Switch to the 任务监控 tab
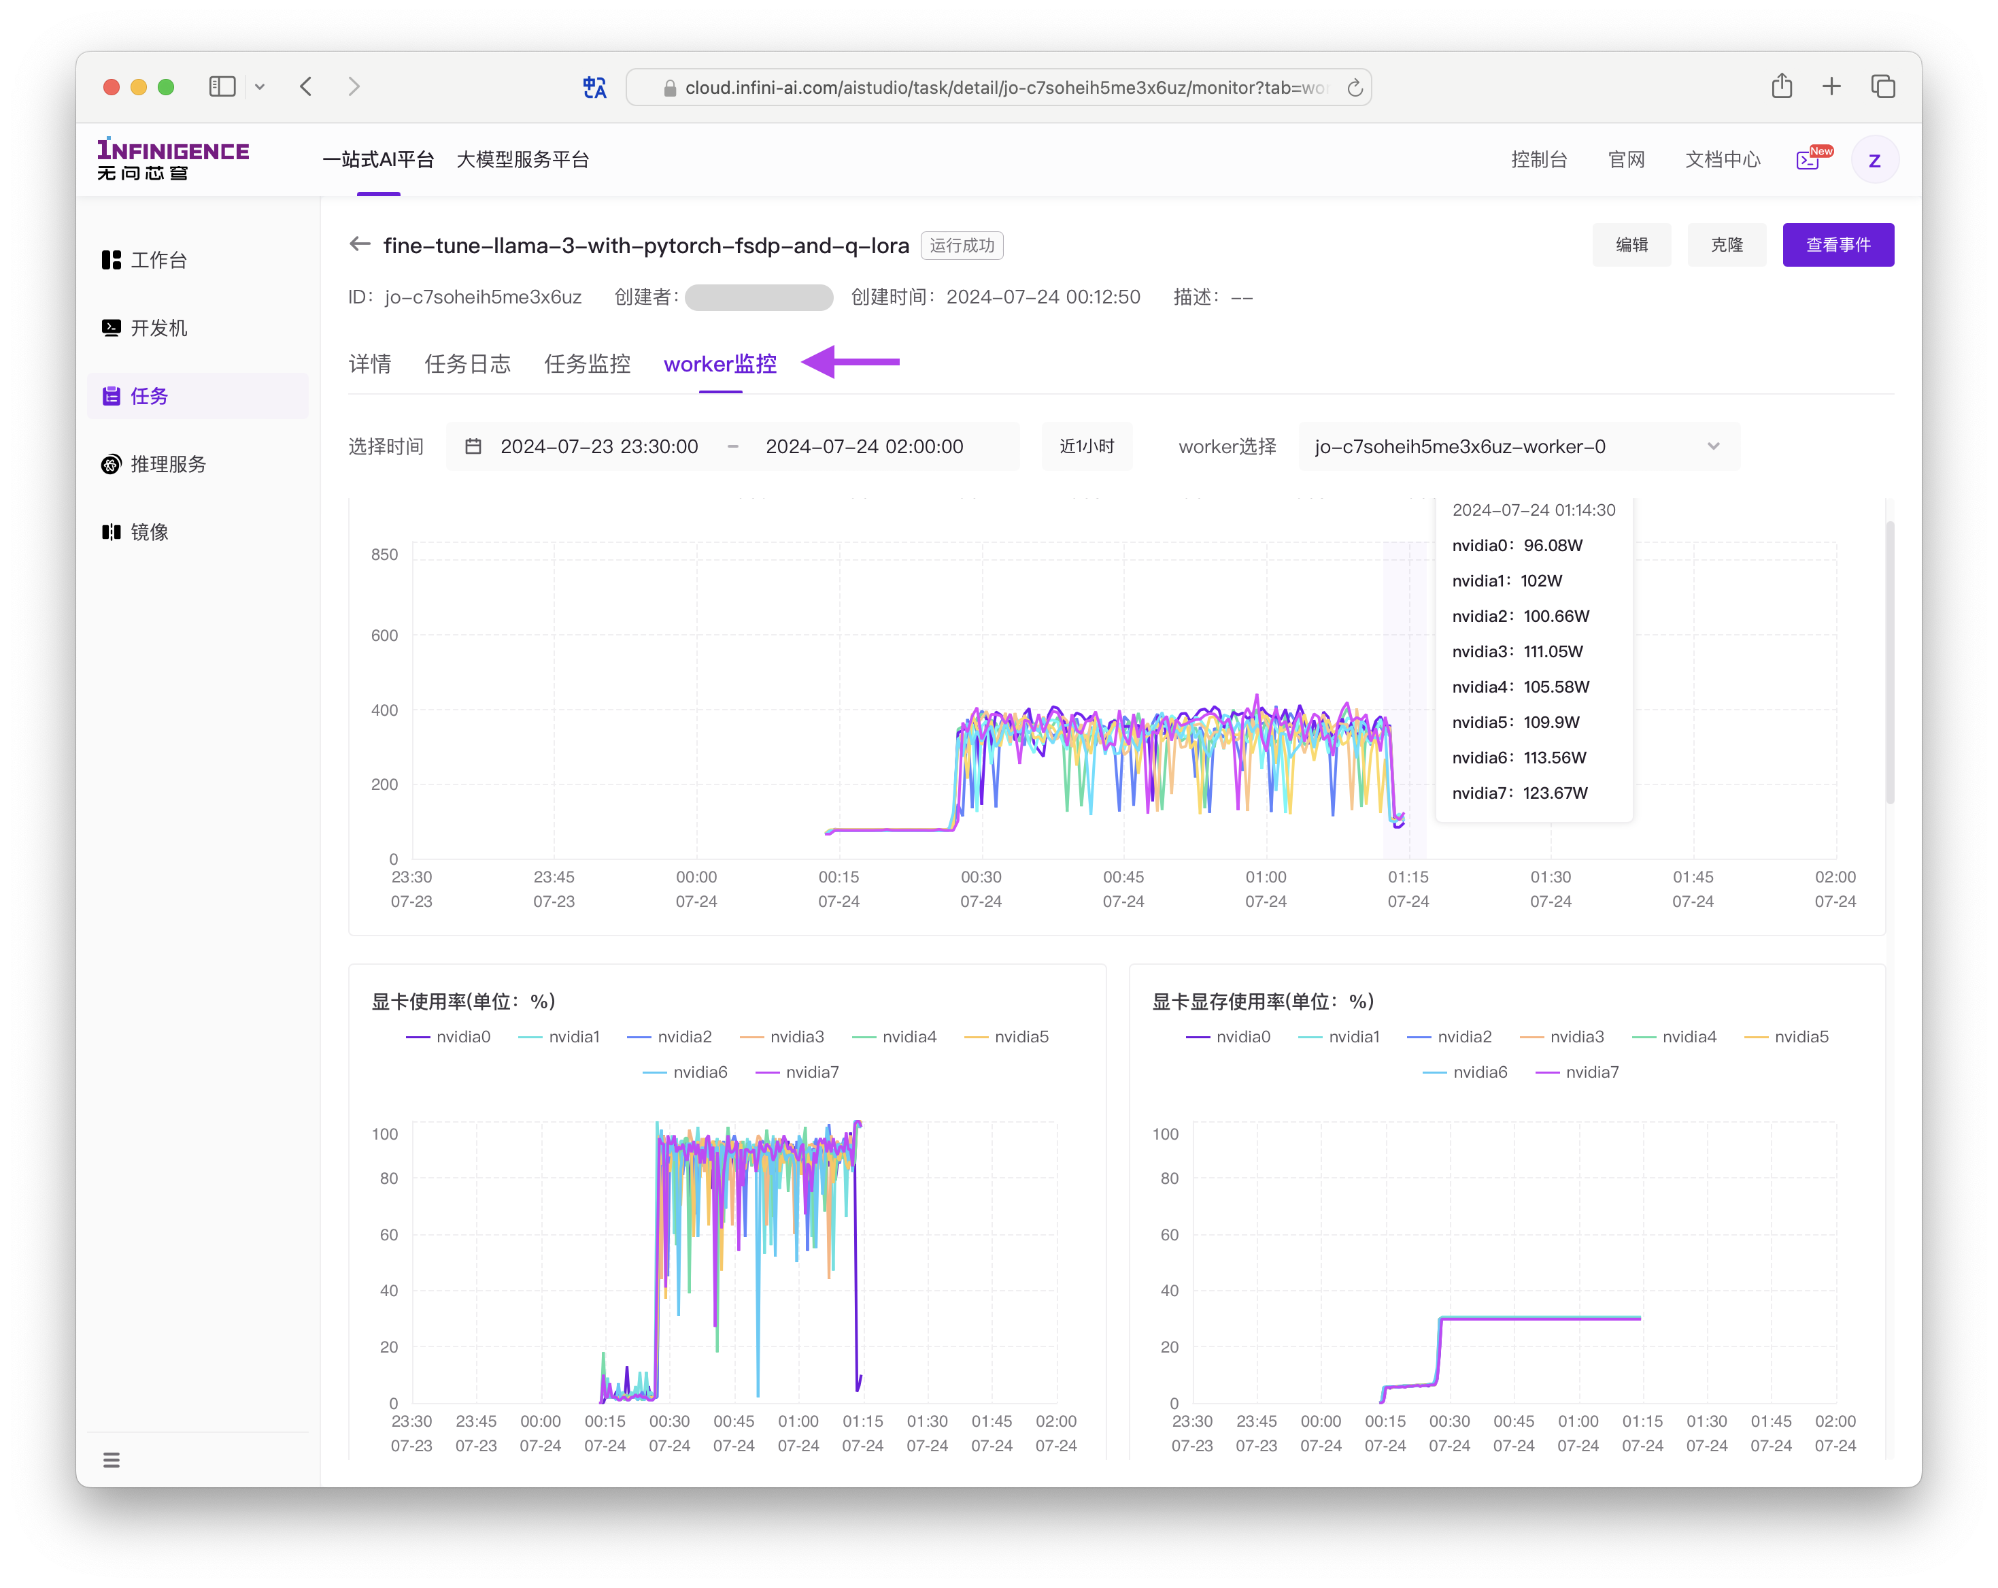1998x1588 pixels. coord(587,364)
